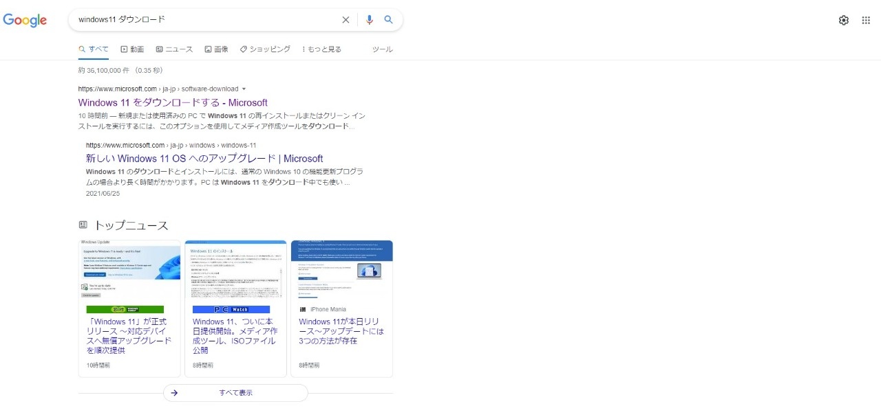Open Google settings gear icon

coord(844,20)
